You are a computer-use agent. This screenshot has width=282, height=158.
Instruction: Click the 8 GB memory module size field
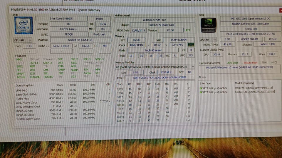tap(135, 72)
